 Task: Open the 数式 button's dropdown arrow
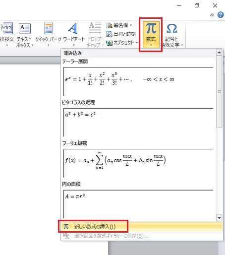pyautogui.click(x=151, y=45)
